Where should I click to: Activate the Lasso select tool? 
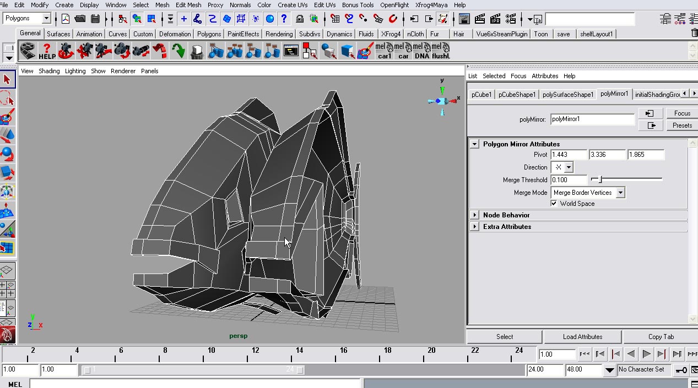pos(7,99)
